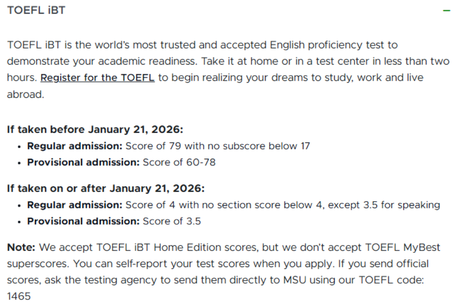Click the first bold 'Regular admission:' label

pyautogui.click(x=75, y=146)
